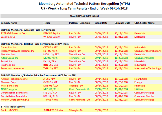Click the ETF's & Index Sectors section heading

(x=13, y=107)
